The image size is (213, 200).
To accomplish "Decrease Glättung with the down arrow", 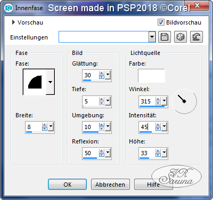I will click(x=102, y=77).
